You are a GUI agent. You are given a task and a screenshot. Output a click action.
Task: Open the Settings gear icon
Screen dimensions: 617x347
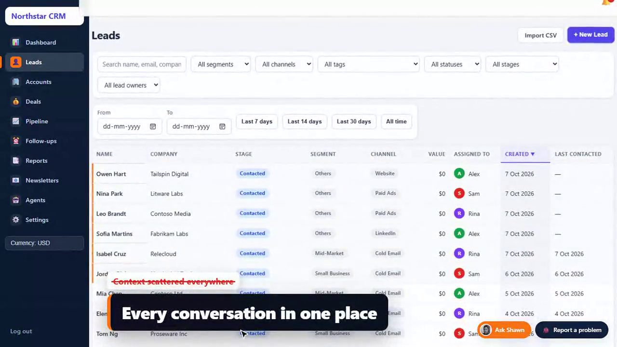coord(16,220)
